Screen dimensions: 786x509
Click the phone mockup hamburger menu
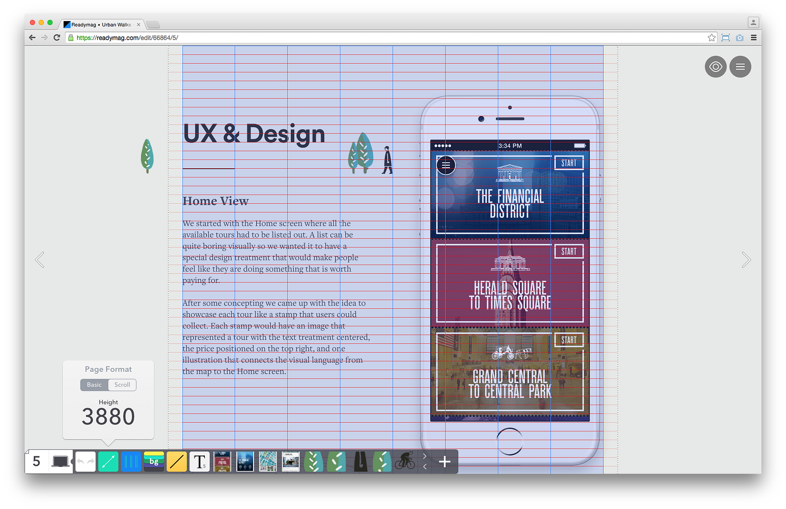pyautogui.click(x=446, y=165)
